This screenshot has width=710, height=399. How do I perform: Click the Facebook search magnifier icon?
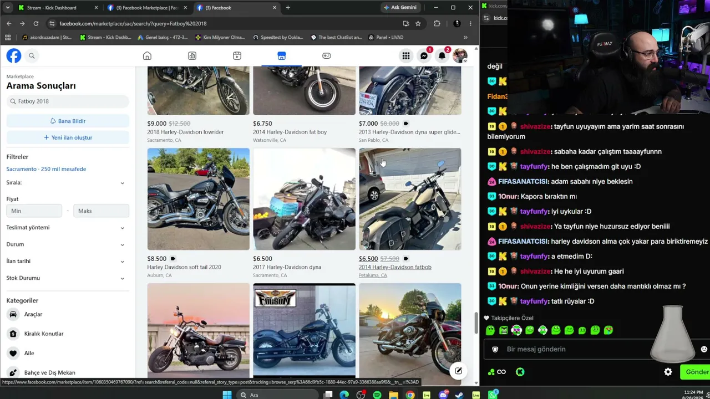click(32, 55)
